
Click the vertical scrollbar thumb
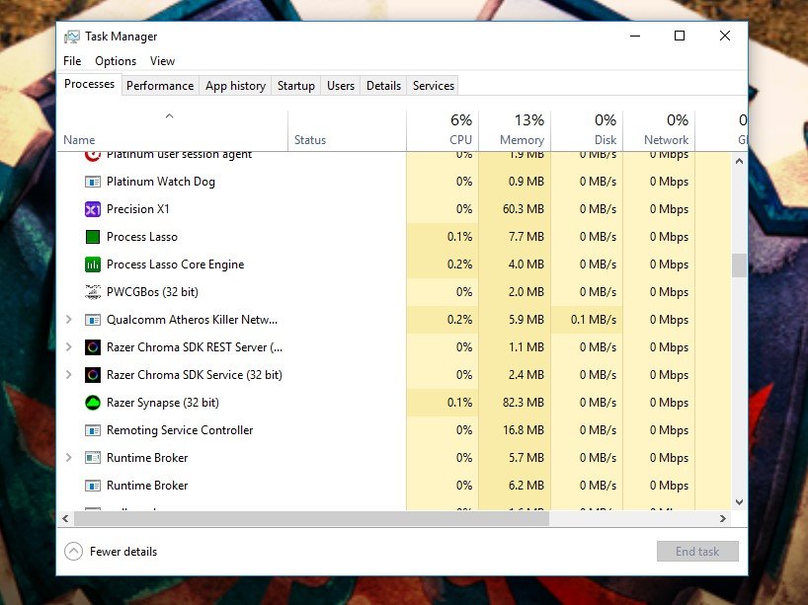739,265
